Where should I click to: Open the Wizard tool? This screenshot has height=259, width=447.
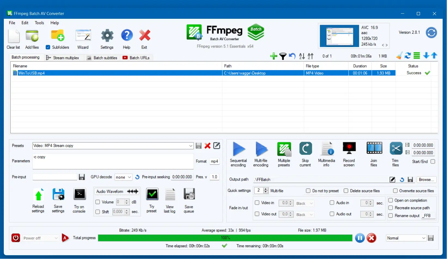pyautogui.click(x=83, y=36)
